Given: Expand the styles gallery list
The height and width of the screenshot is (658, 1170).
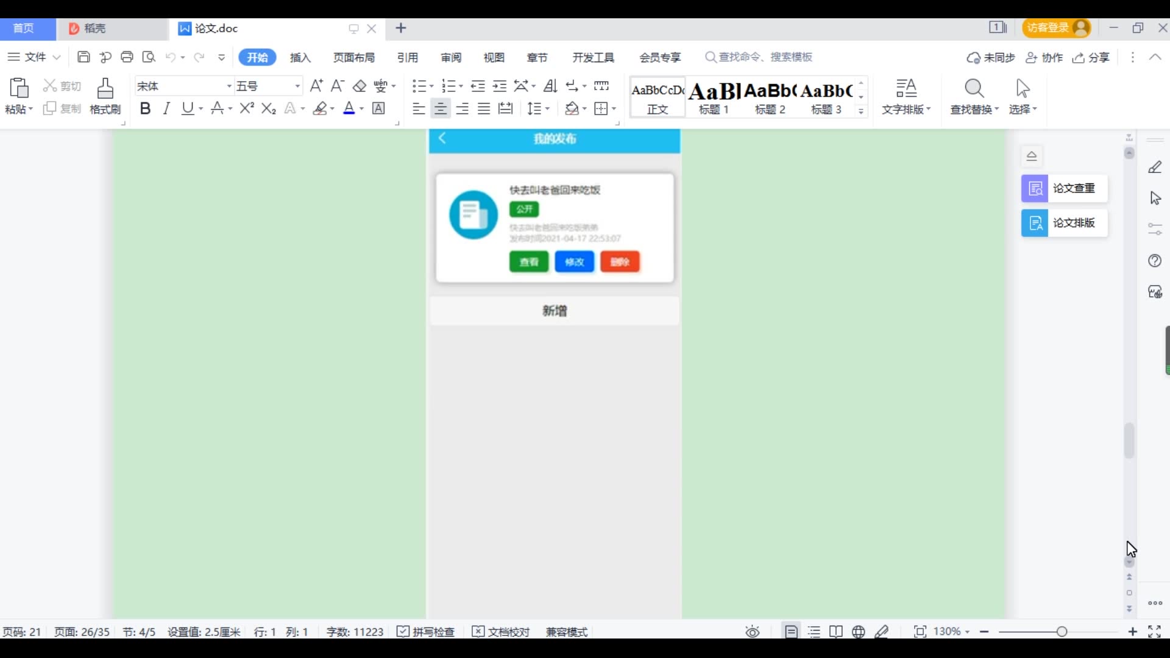Looking at the screenshot, I should tap(861, 111).
